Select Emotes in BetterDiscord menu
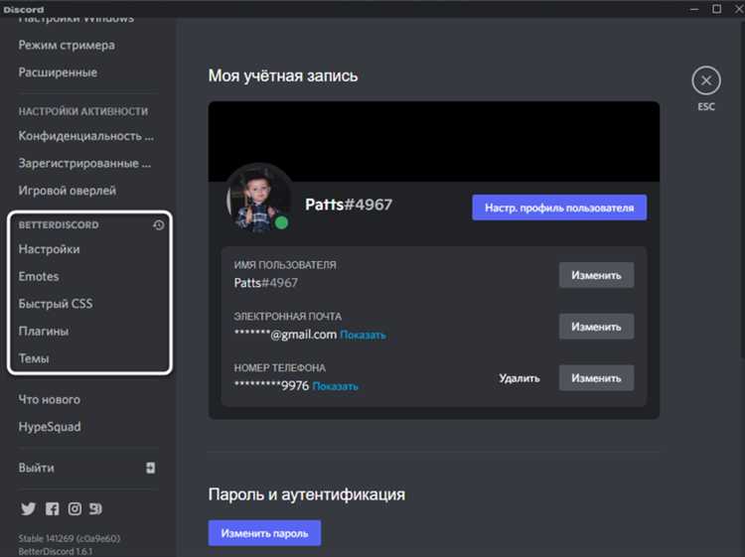The height and width of the screenshot is (557, 745). (x=39, y=276)
